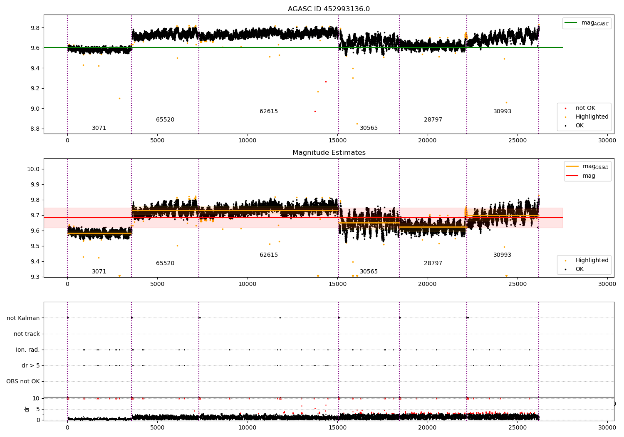624x437 pixels.
Task: Click the 9.5 y-axis tick in Magnitude Estimates
Action: pos(35,246)
